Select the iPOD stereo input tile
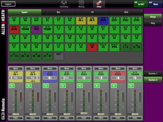The image size is (163, 122). [x=114, y=47]
